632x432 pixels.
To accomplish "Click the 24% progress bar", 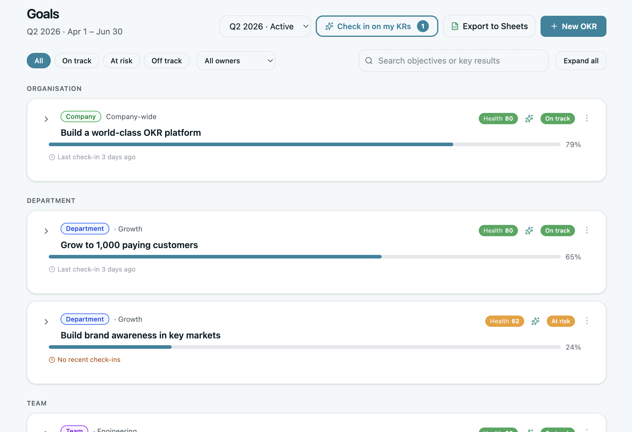I will 304,347.
